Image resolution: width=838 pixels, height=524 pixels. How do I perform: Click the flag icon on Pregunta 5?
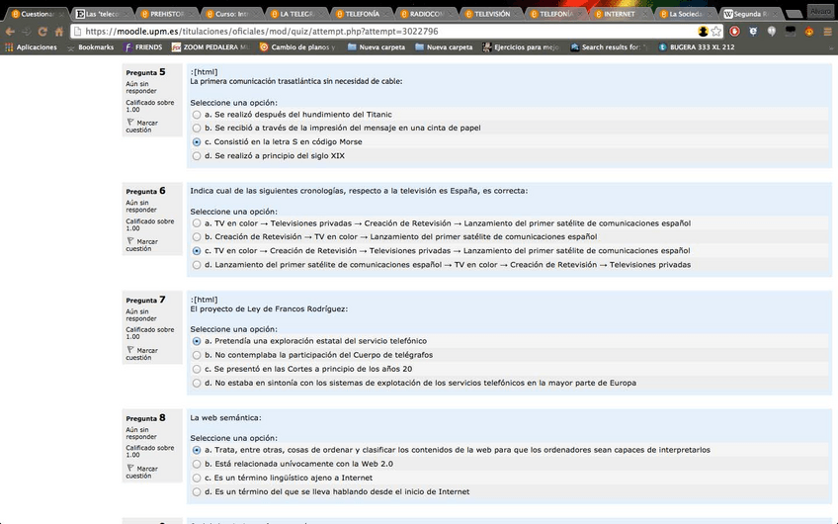(129, 122)
